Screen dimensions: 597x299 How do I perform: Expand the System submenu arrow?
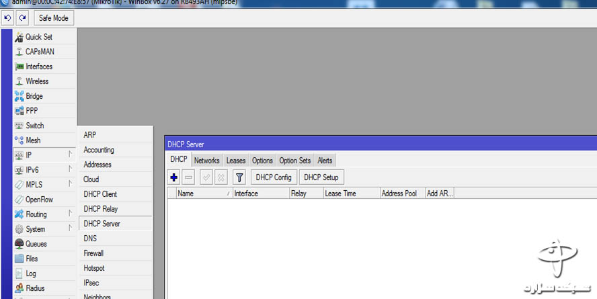[70, 228]
